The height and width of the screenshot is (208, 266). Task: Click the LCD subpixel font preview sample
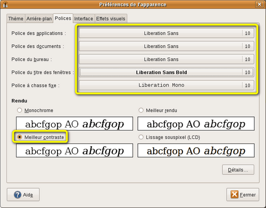pos(196,150)
